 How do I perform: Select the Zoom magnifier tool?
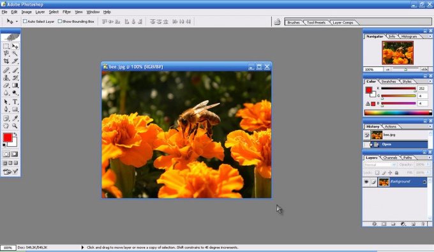[15, 126]
